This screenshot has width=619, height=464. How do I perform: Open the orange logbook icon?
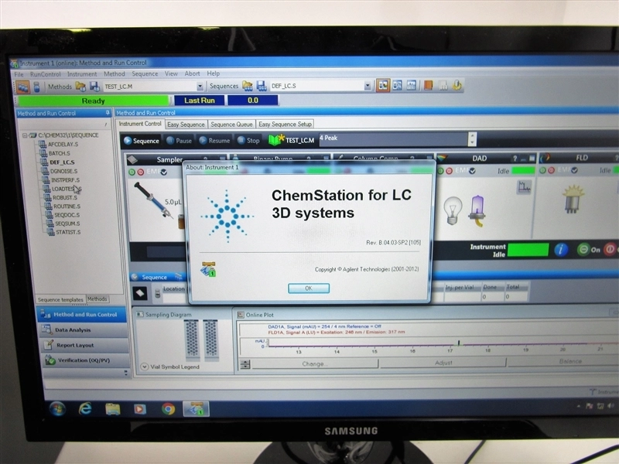coord(429,85)
